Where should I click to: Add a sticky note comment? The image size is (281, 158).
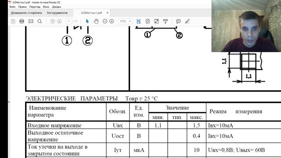tap(178, 22)
